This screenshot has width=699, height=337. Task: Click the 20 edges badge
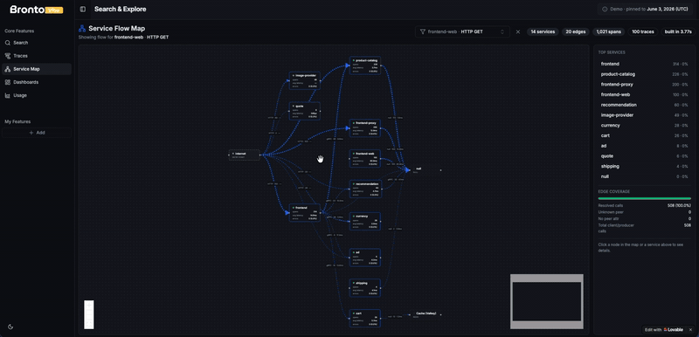[576, 32]
